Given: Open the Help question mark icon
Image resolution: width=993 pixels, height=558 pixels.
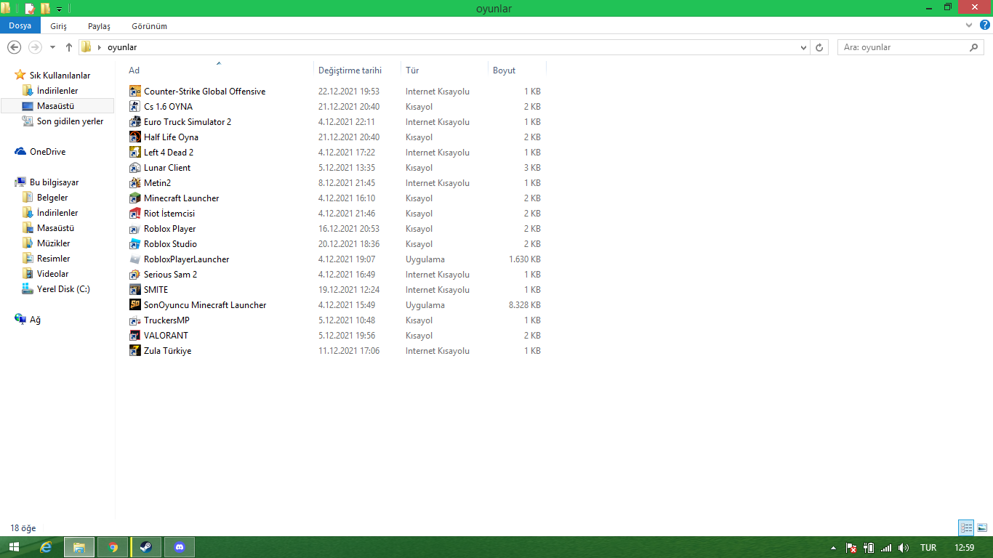Looking at the screenshot, I should [984, 25].
